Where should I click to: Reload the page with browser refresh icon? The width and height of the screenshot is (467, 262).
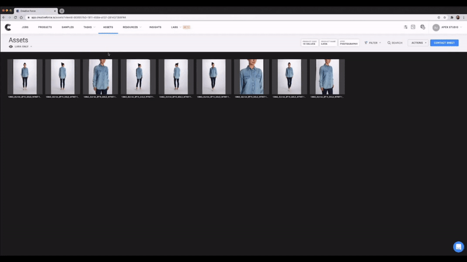[15, 17]
